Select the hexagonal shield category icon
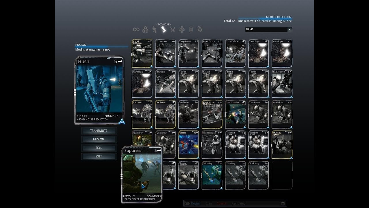Viewport: 369px width, 208px height. point(191,29)
